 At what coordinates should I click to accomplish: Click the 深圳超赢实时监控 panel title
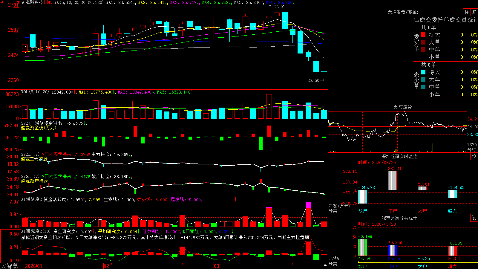pyautogui.click(x=399, y=156)
